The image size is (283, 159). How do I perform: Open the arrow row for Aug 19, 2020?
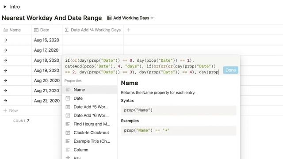pyautogui.click(x=5, y=70)
